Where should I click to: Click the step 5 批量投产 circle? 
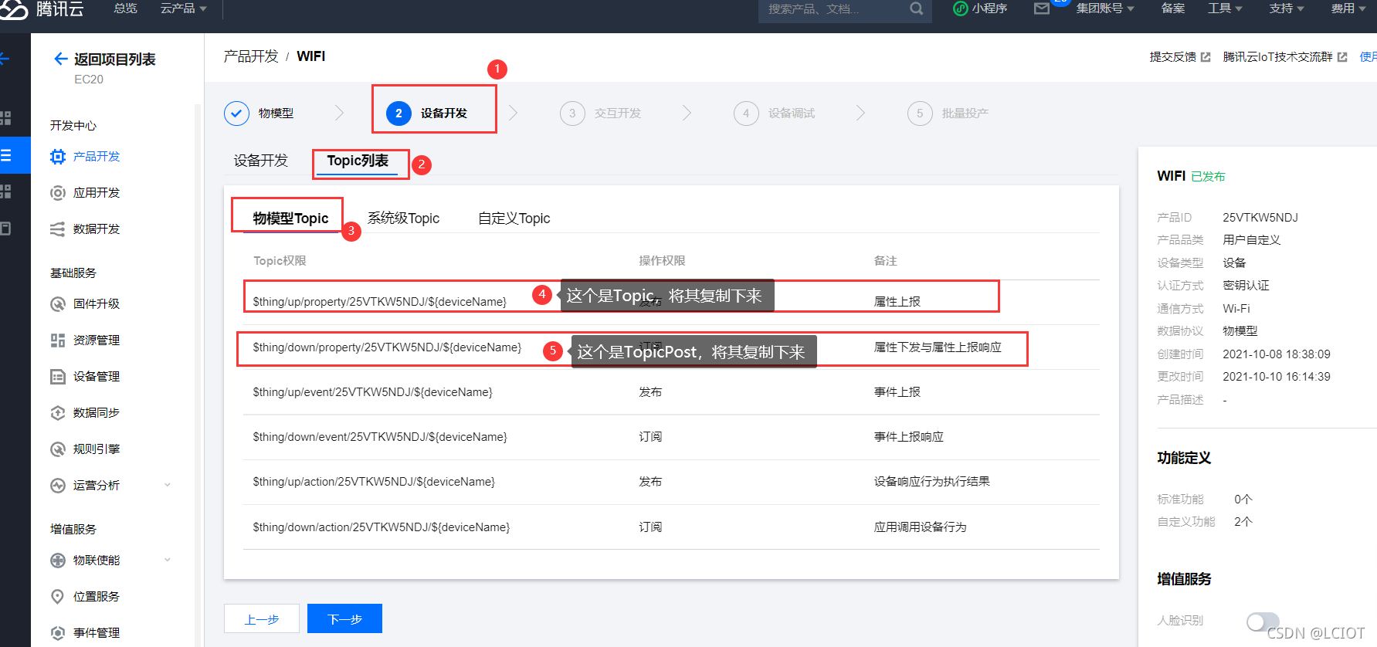pyautogui.click(x=920, y=113)
